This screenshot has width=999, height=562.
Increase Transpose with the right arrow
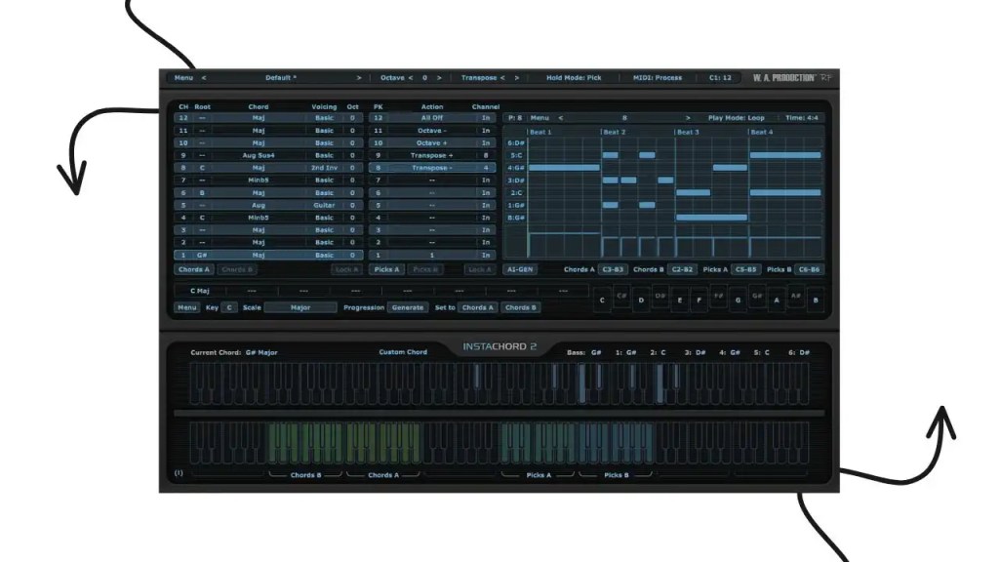coord(517,78)
